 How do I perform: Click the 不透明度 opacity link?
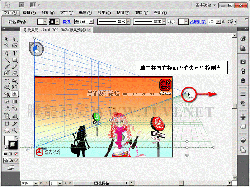point(198,22)
